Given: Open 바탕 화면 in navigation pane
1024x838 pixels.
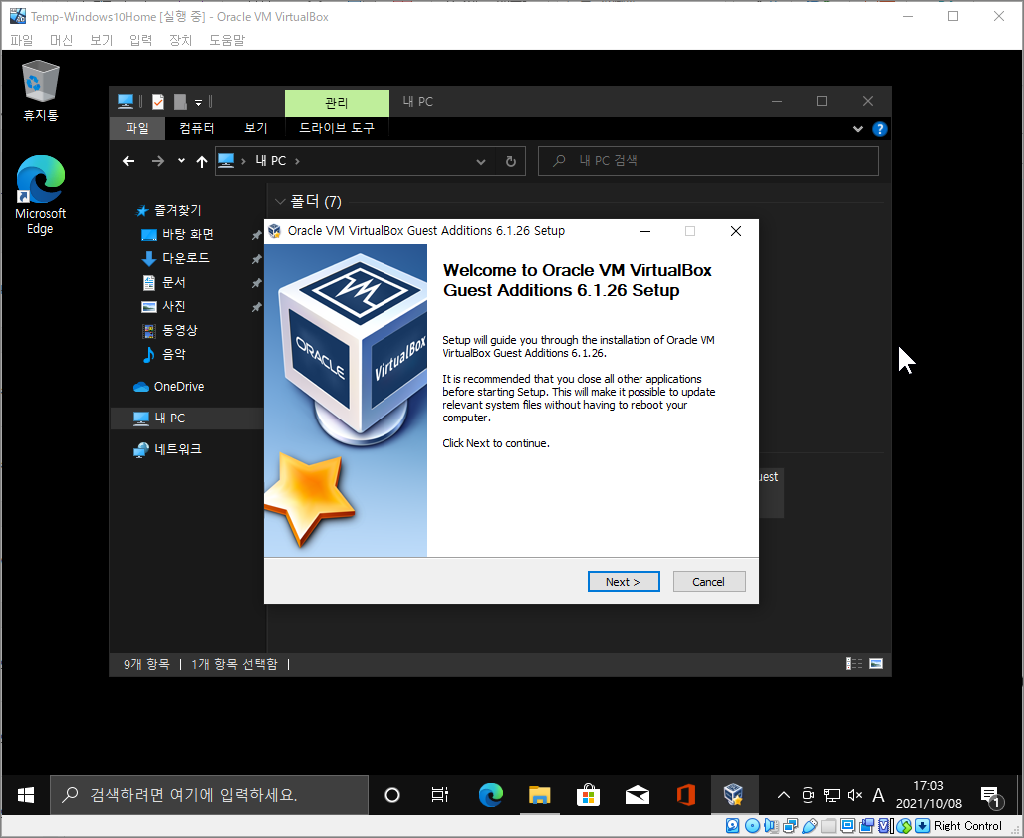Looking at the screenshot, I should 177,234.
